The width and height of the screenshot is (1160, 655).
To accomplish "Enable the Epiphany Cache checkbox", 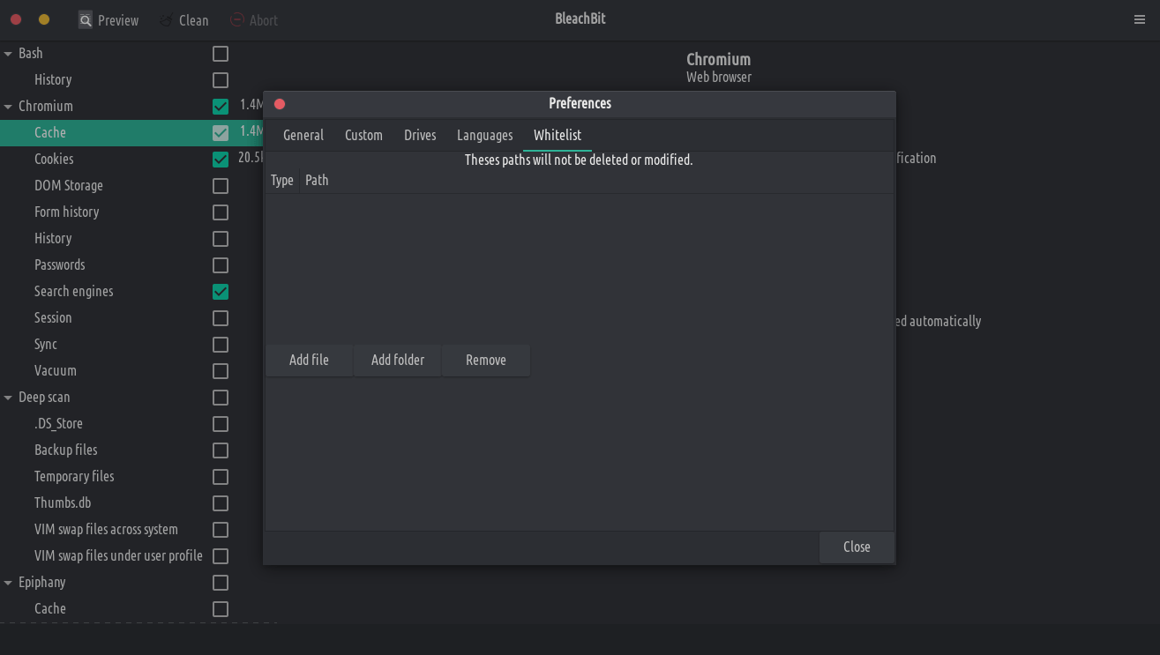I will 221,609.
